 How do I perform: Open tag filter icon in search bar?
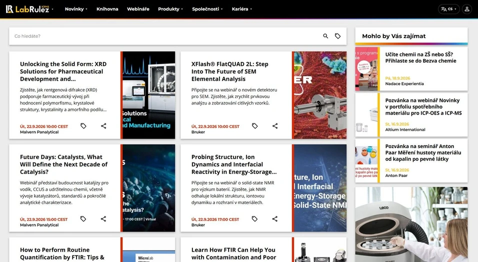[338, 36]
